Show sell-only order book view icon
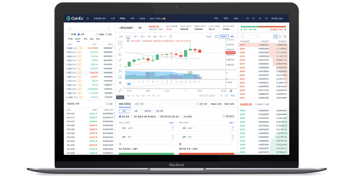The image size is (353, 176). point(285,36)
